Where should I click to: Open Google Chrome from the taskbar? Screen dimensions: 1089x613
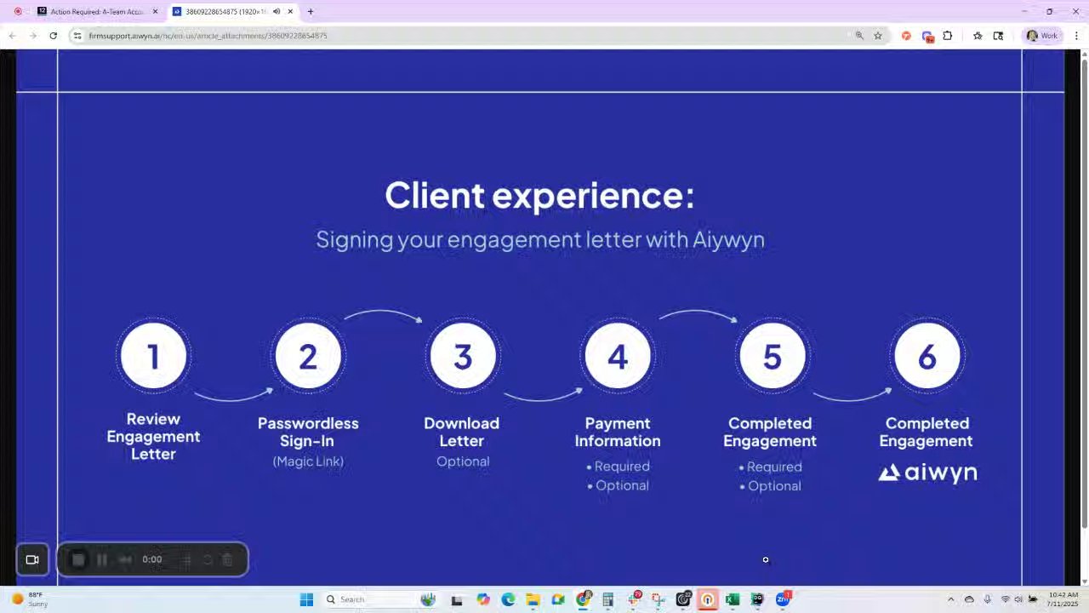coord(584,599)
